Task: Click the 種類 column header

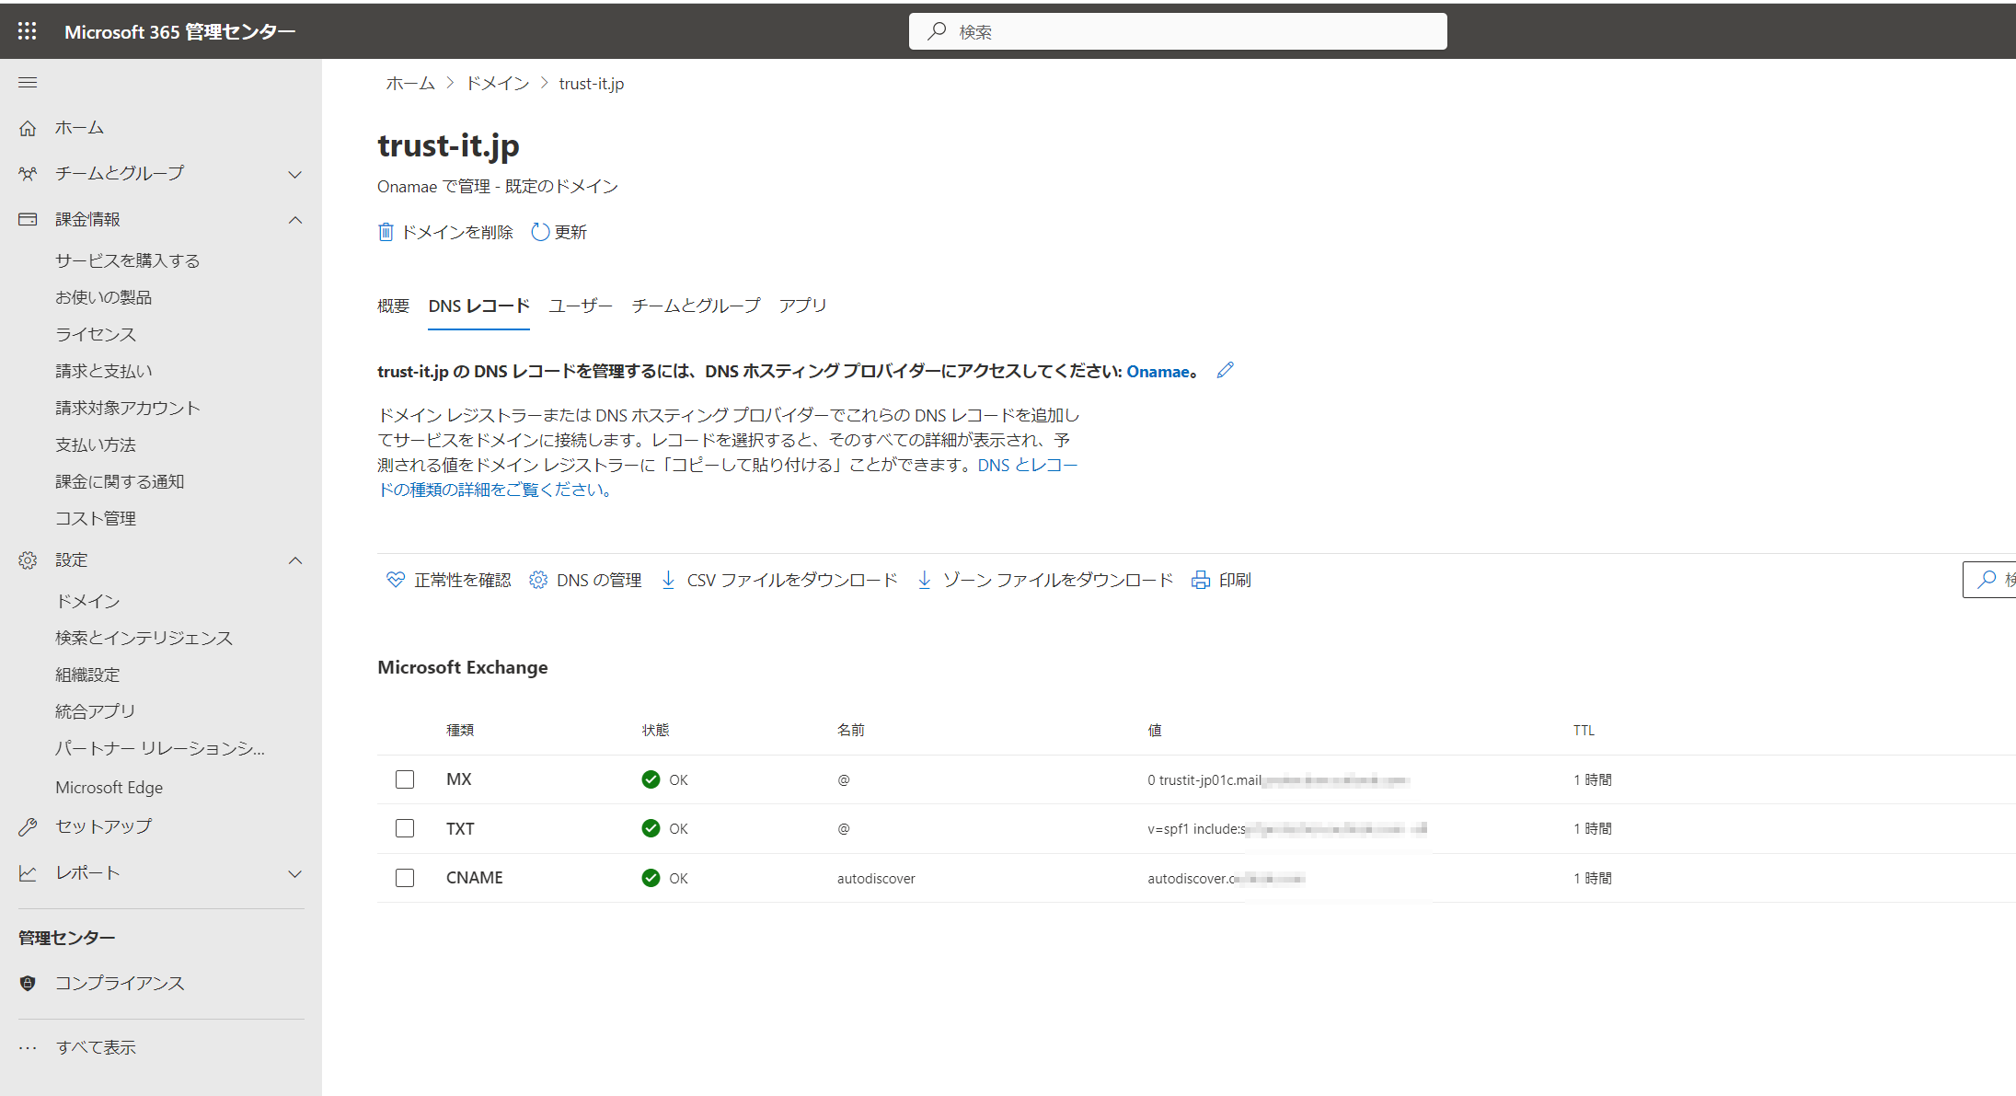Action: click(460, 730)
